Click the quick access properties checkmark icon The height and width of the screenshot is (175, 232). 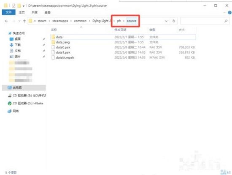[x=13, y=6]
